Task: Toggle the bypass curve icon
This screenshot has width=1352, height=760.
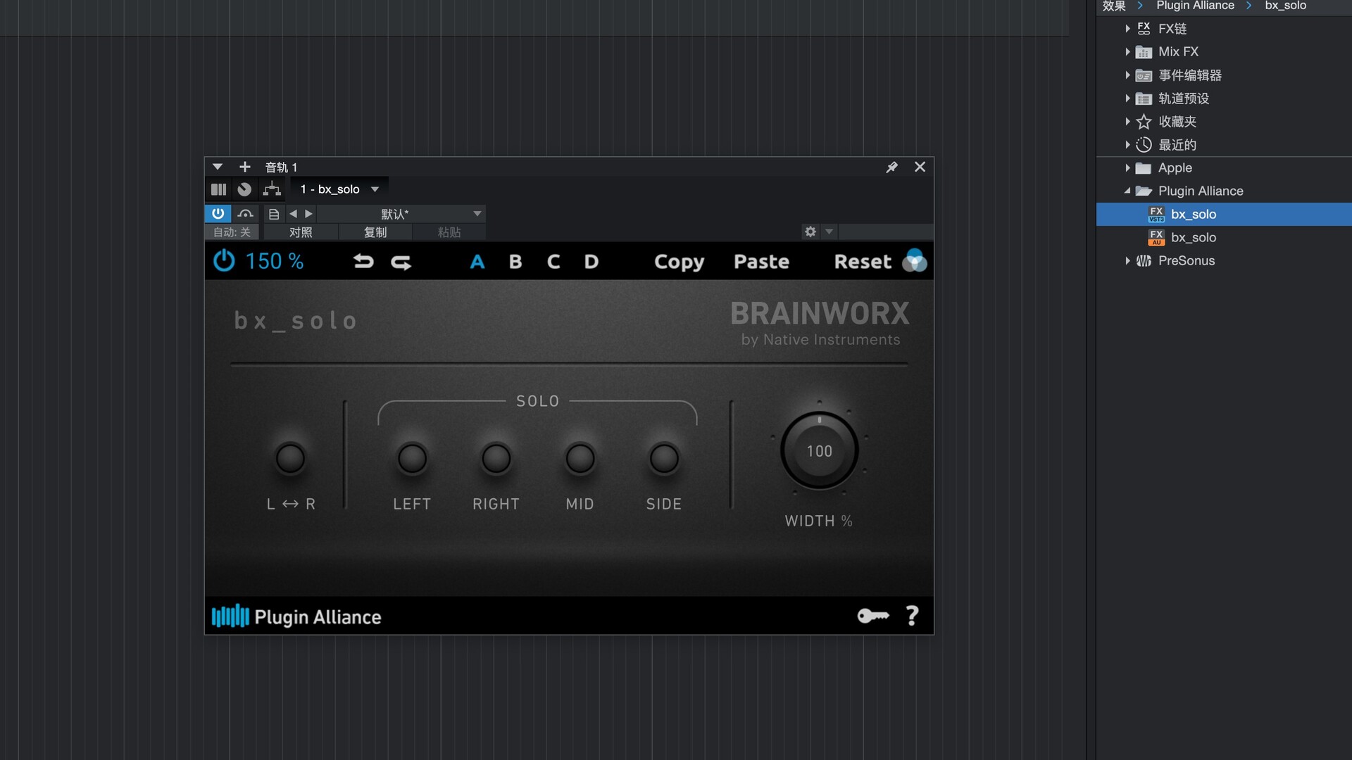Action: point(245,213)
